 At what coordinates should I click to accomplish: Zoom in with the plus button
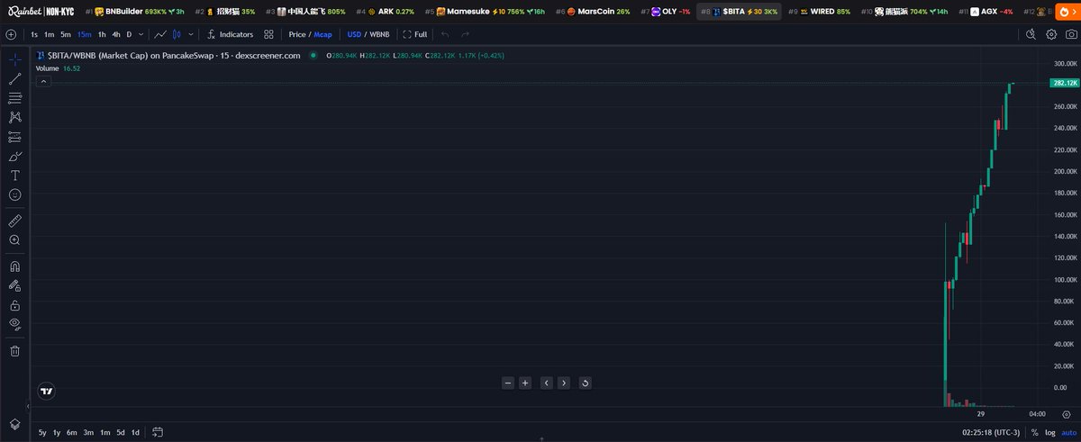point(525,383)
